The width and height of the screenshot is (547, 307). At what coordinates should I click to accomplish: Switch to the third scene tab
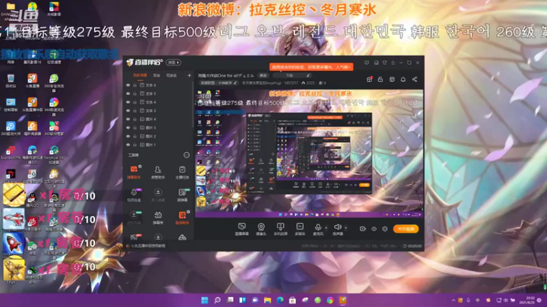pyautogui.click(x=172, y=76)
